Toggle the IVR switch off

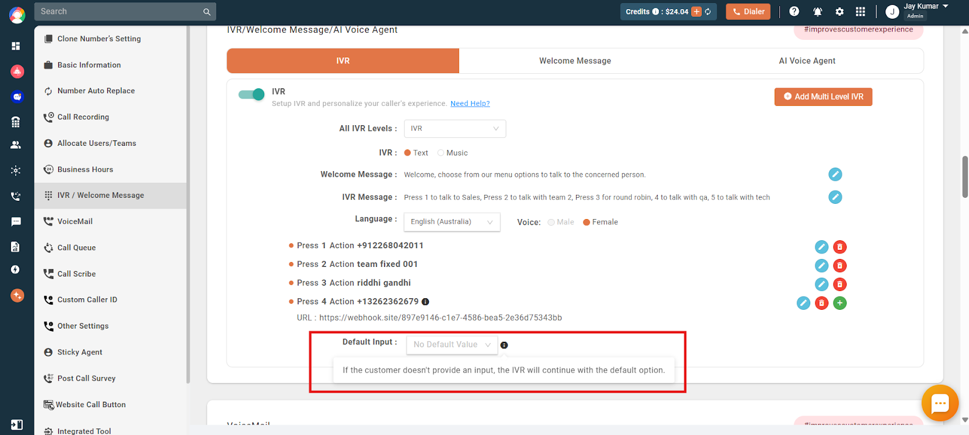[251, 94]
